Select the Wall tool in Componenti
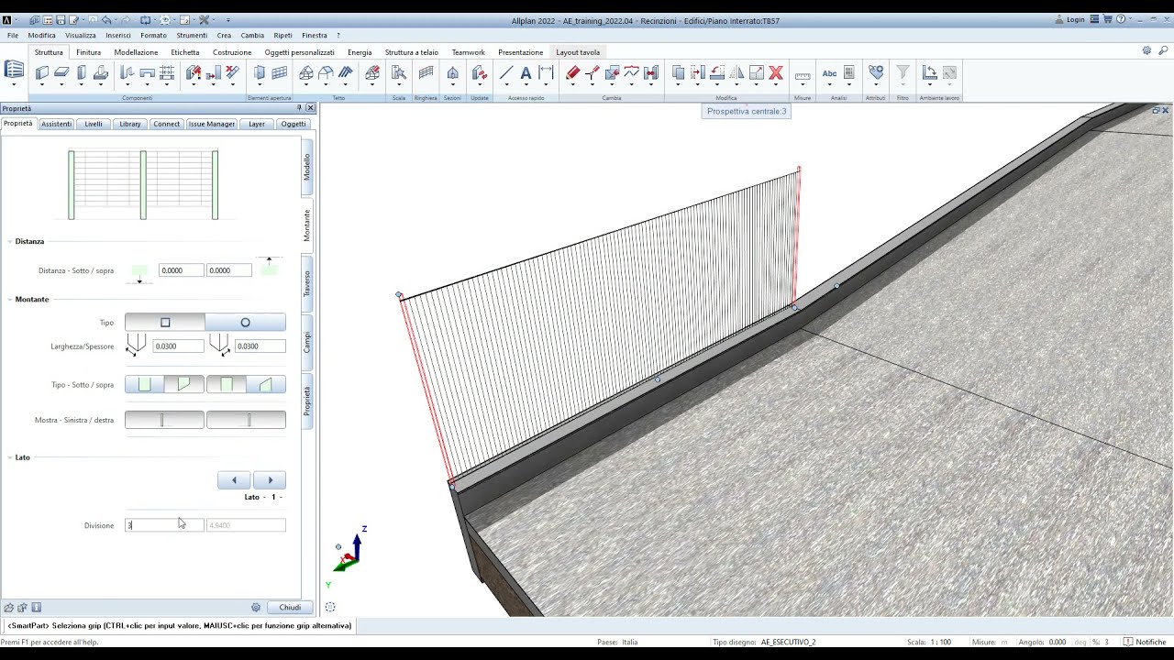Image resolution: width=1174 pixels, height=660 pixels. (42, 72)
